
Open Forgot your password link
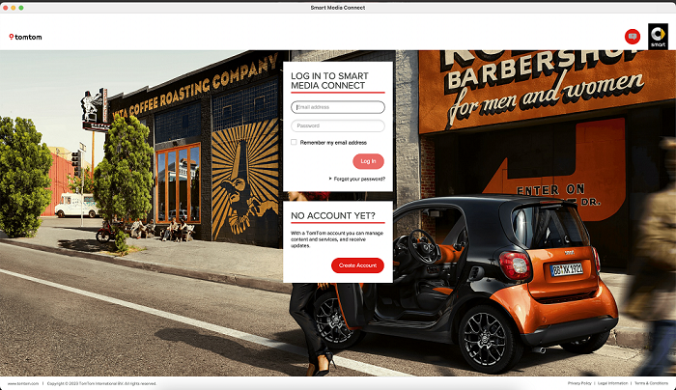tap(359, 179)
